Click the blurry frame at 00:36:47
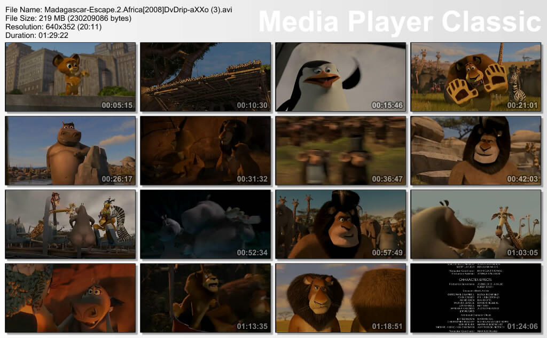The image size is (547, 338). (x=341, y=151)
